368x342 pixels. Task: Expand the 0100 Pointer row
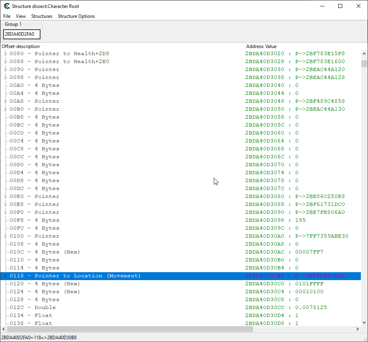point(5,236)
